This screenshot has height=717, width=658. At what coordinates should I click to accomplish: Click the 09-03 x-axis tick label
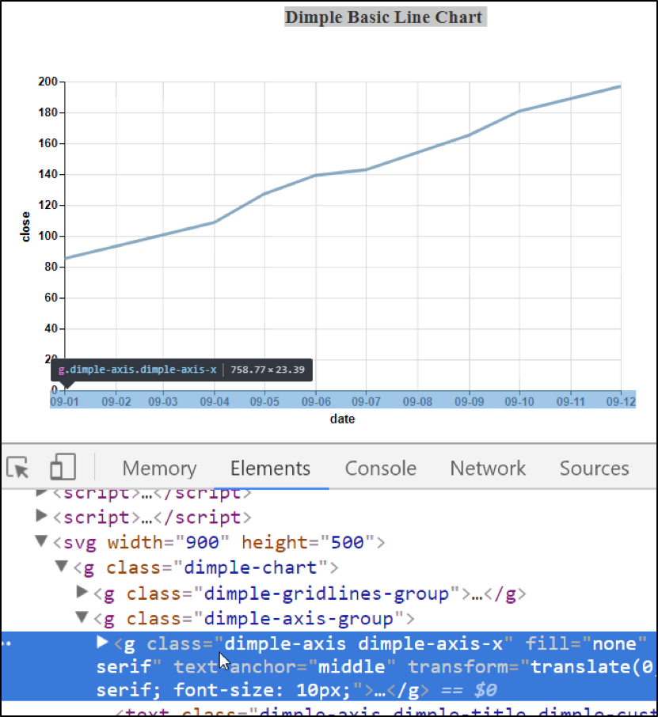(x=163, y=402)
